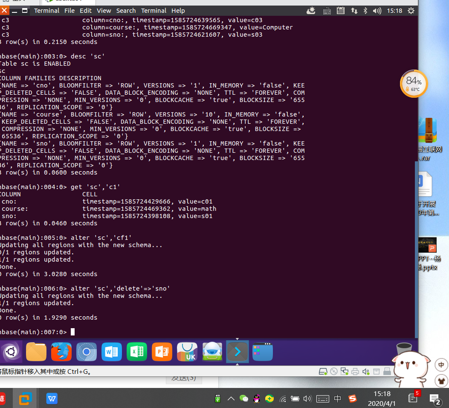Click the shirt skin round button
This screenshot has width=449, height=408.
click(x=441, y=381)
